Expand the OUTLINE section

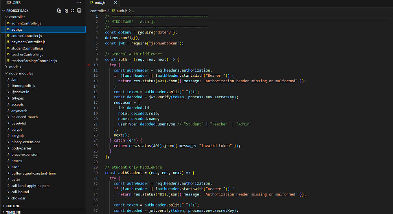[13, 206]
